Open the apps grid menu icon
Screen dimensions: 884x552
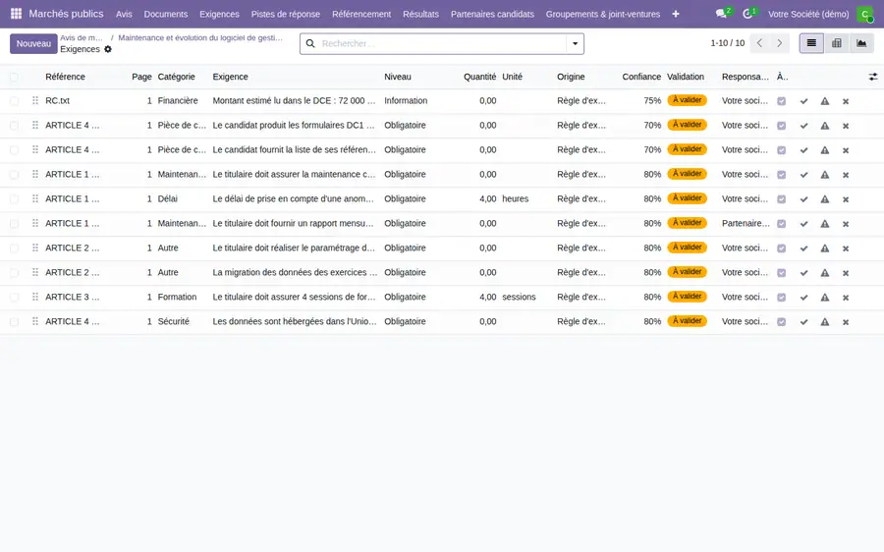click(16, 14)
